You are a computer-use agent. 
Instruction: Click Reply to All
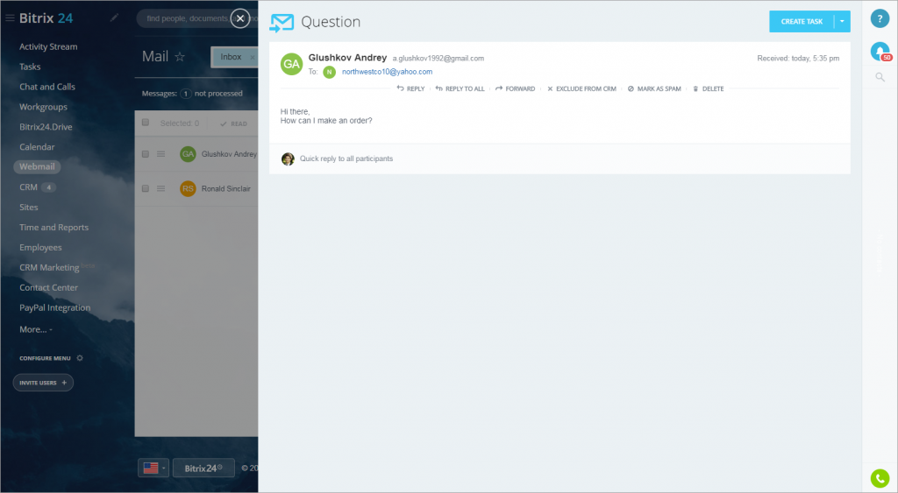[x=460, y=88]
